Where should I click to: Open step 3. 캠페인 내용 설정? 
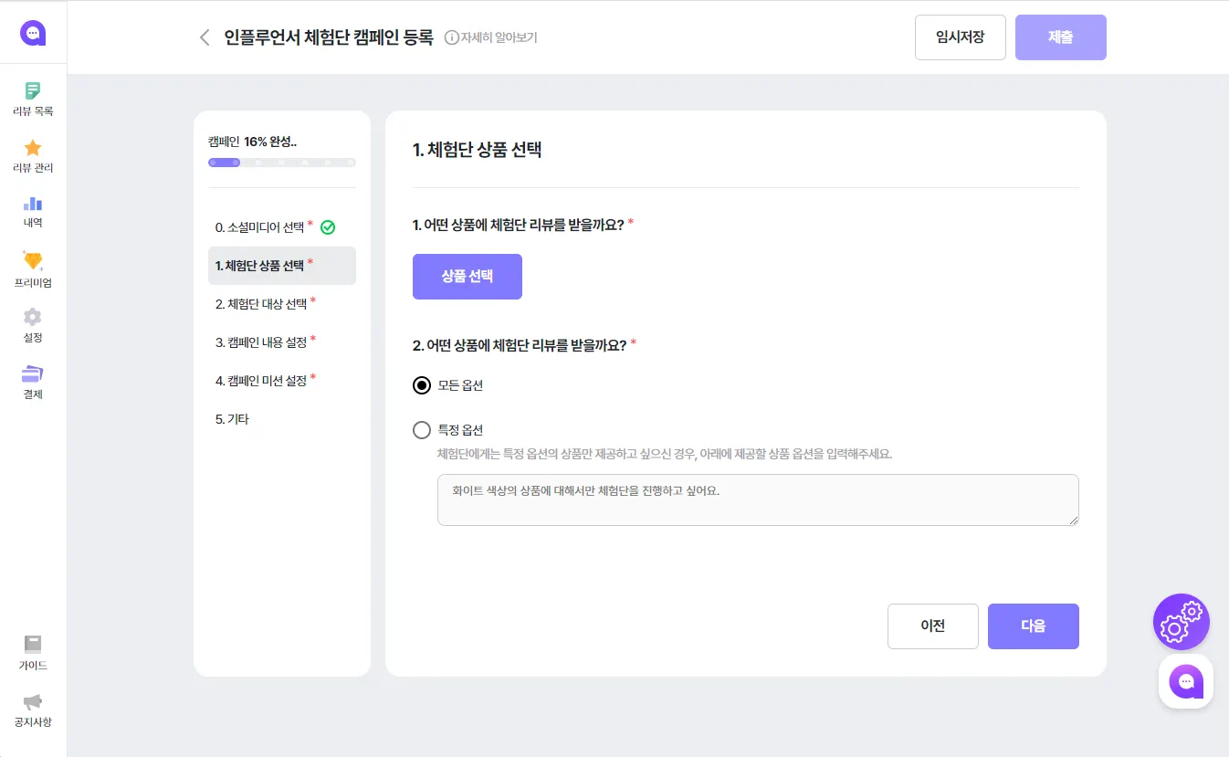(260, 342)
